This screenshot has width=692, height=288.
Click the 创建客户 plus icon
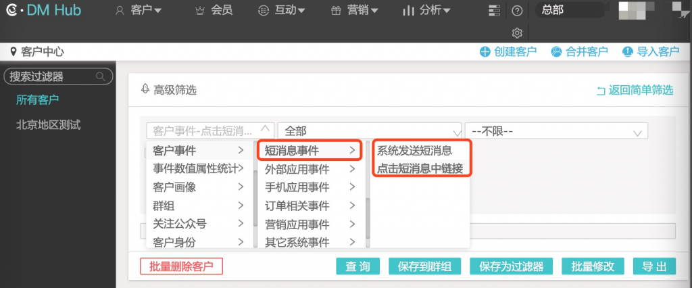[484, 51]
